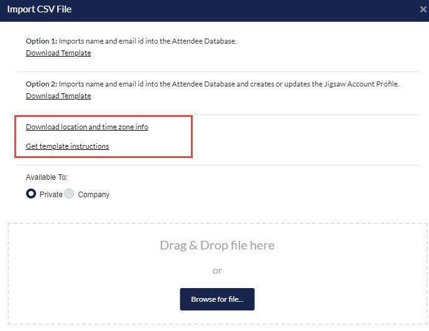Select the Company radio button

tap(69, 194)
